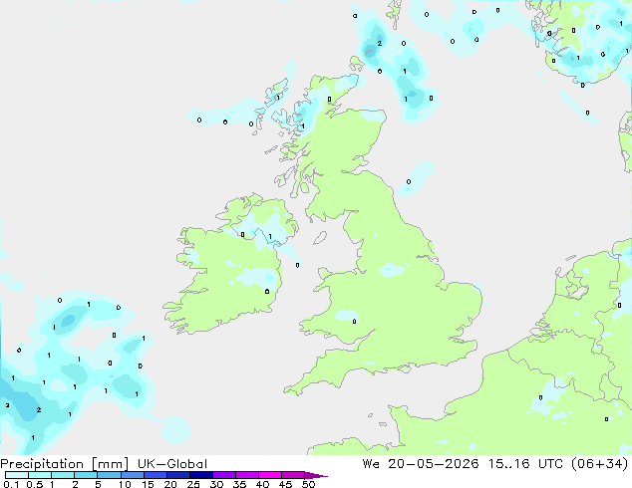
Task: Click the '15..16 UTC' time text
Action: click(525, 464)
